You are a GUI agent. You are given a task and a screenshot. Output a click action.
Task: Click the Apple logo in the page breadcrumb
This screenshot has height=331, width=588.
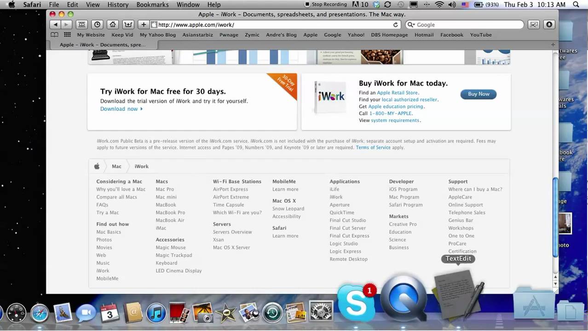tap(97, 166)
